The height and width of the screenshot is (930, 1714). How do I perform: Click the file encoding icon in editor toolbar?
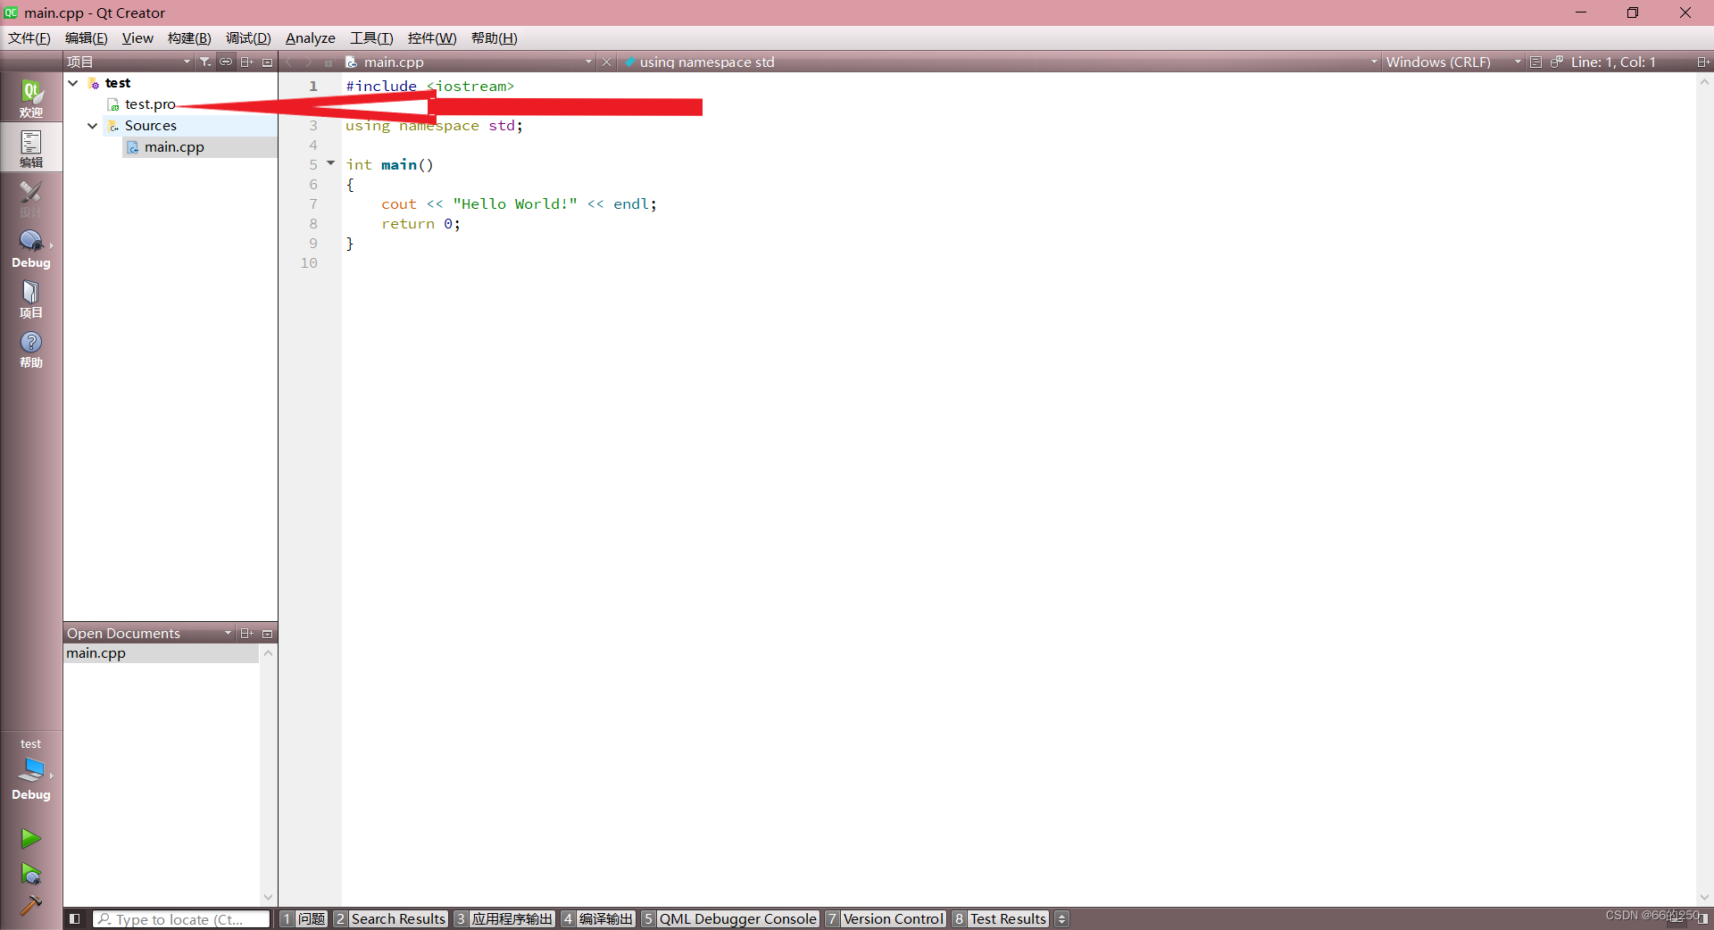point(1535,62)
